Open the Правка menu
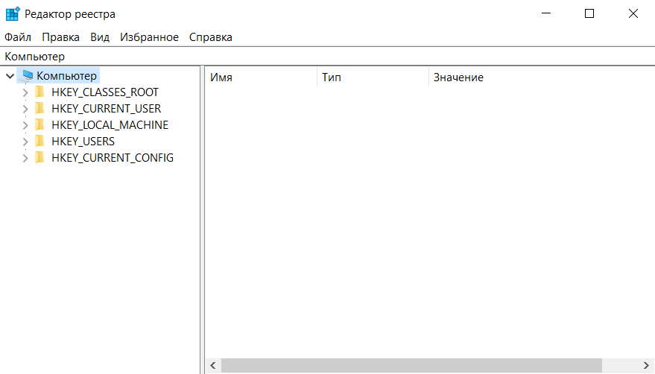Viewport: 655px width, 374px height. pos(60,37)
